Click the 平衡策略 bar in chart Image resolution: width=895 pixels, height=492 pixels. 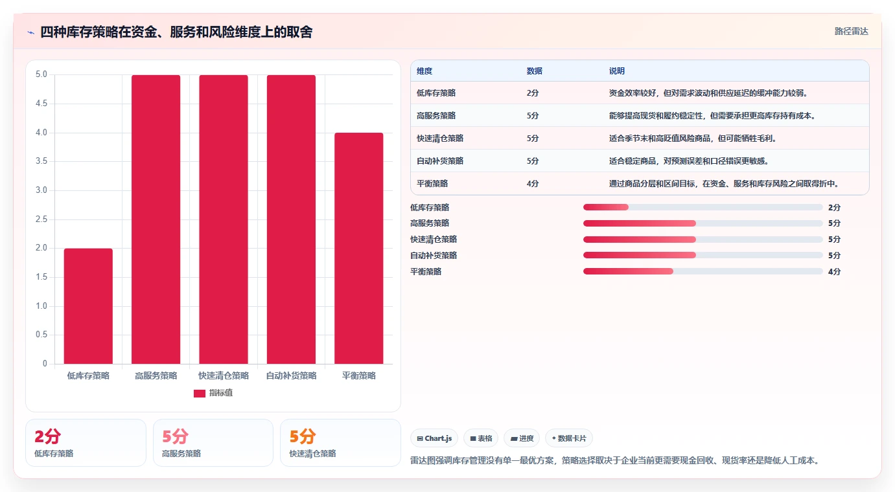[358, 248]
